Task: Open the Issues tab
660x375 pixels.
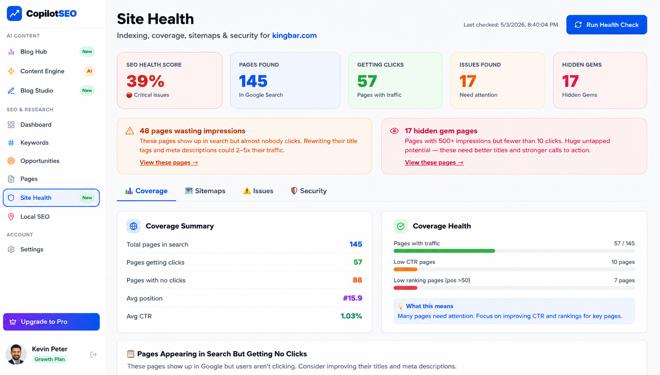Action: 258,191
